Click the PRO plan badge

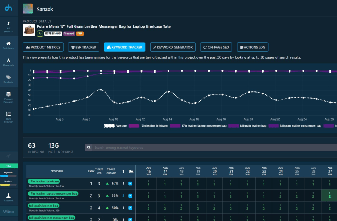pyautogui.click(x=8, y=166)
